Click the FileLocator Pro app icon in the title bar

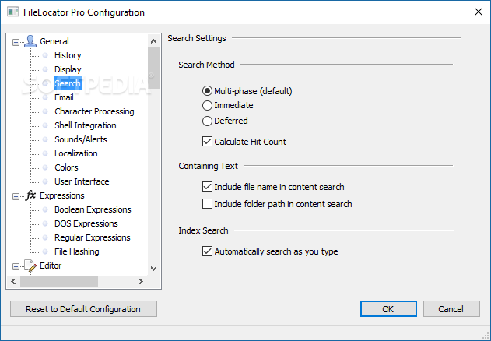pos(12,12)
